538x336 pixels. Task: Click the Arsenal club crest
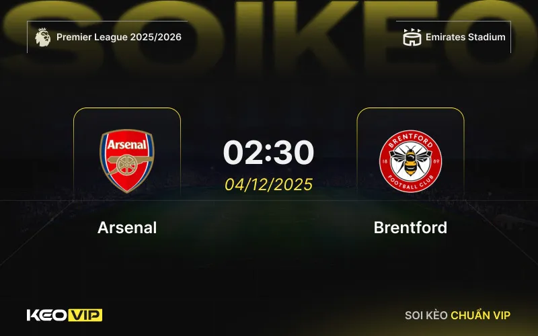pos(127,161)
